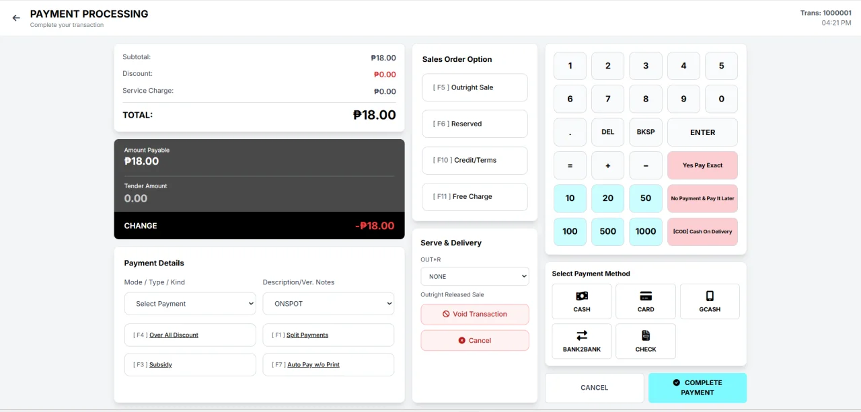Open F1 Split Payments
This screenshot has height=412, width=861.
coord(328,335)
